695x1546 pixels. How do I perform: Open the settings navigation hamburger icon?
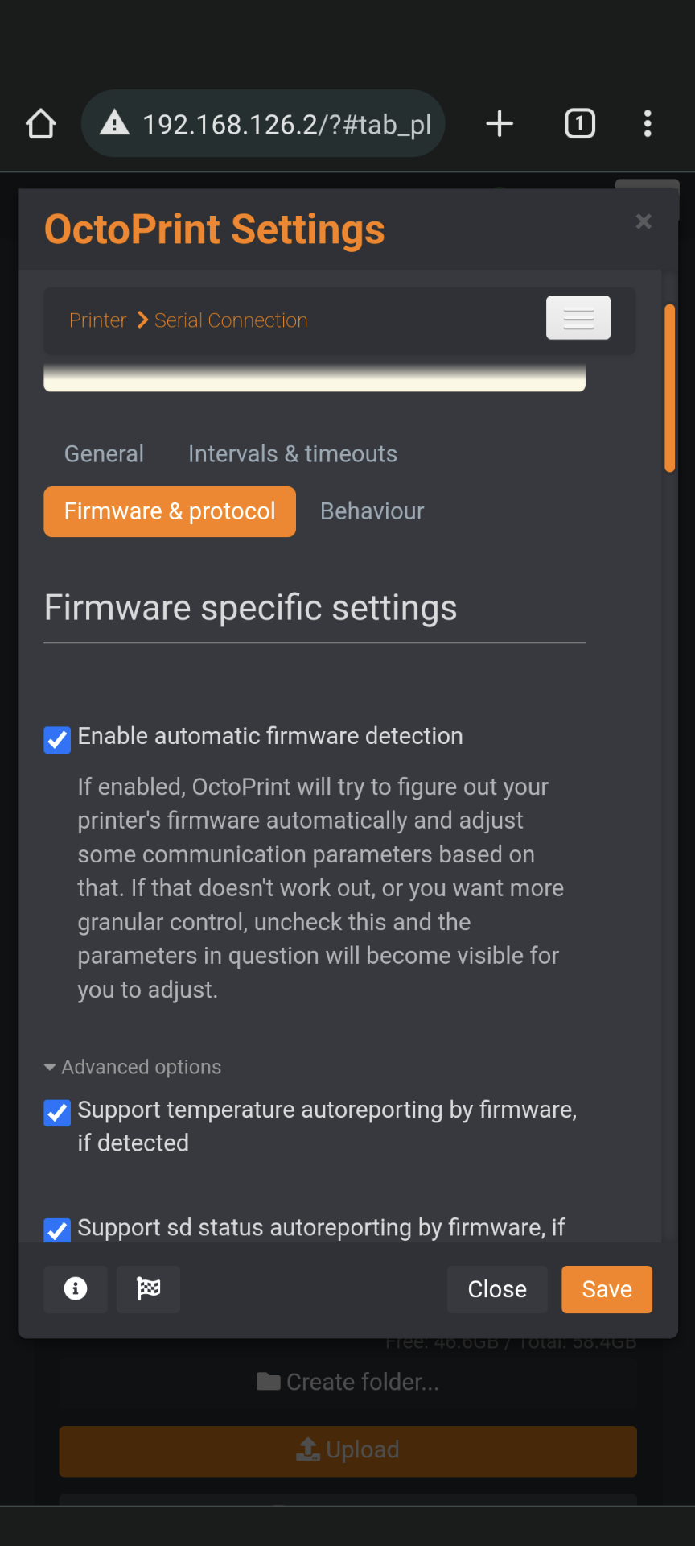pos(578,318)
